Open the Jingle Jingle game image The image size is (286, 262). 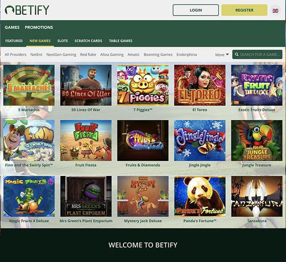[x=200, y=140]
